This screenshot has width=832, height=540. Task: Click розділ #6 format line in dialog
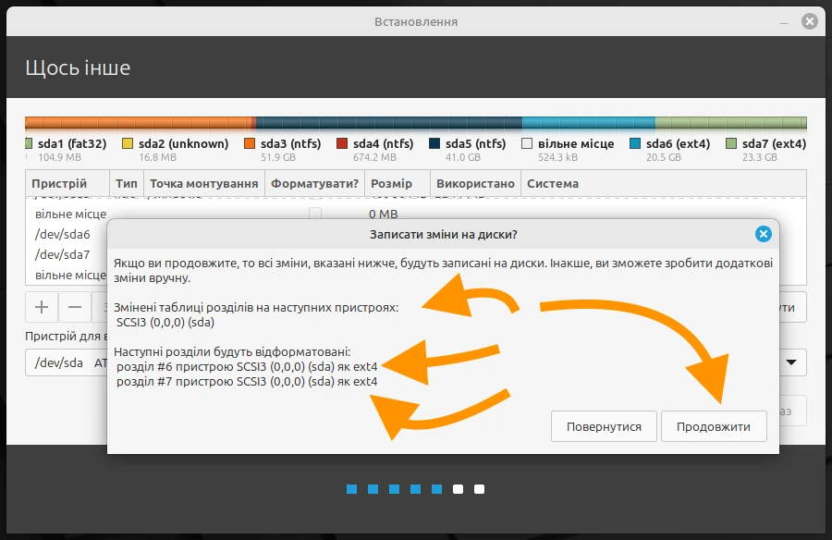pos(247,367)
